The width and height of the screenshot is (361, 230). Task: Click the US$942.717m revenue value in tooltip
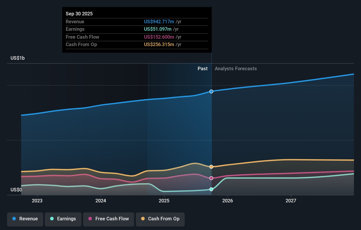(x=159, y=22)
